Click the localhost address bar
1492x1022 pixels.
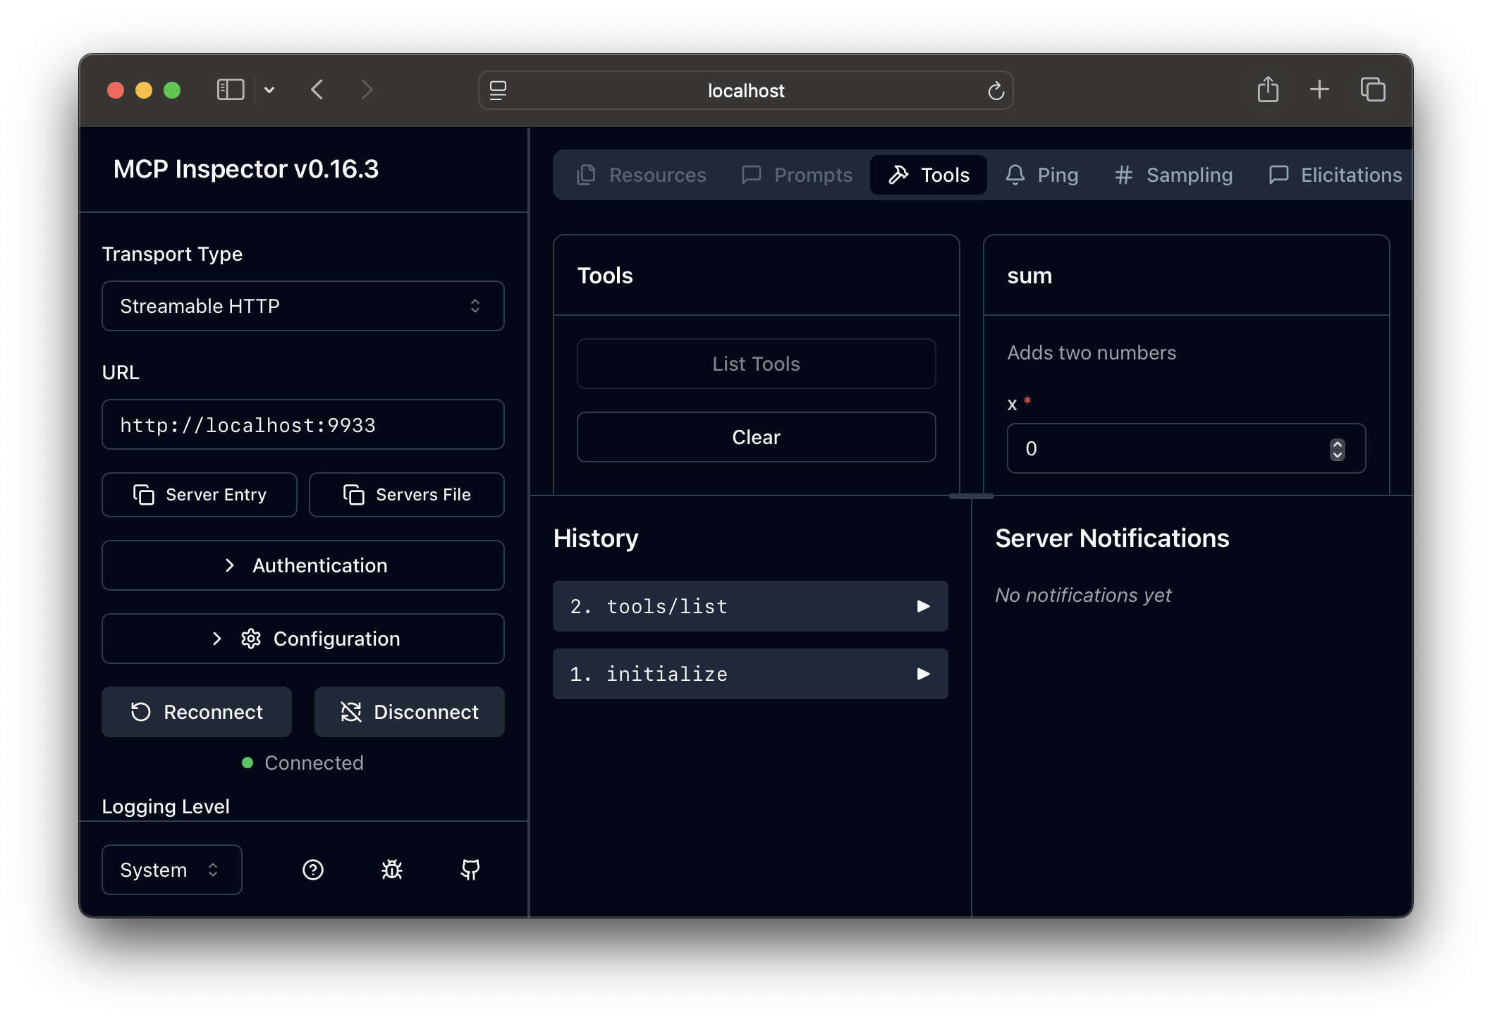(746, 90)
